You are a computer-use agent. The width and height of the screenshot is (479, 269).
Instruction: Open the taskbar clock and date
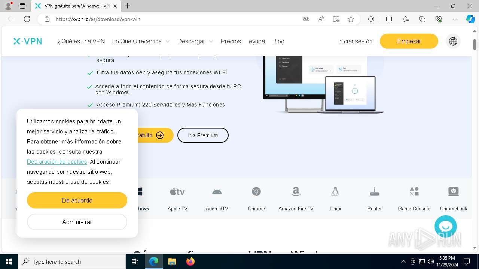tap(447, 262)
